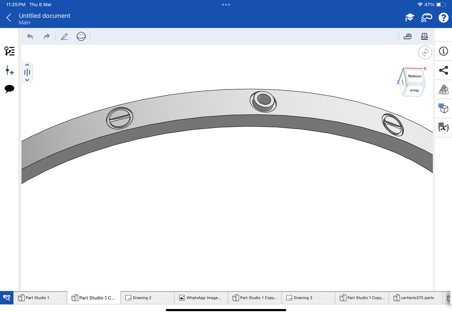452x314 pixels.
Task: Open the Variable table panel
Action: tap(443, 127)
